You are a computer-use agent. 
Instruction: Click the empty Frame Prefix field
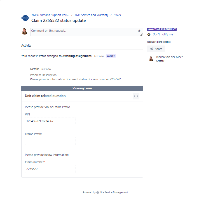[x=50, y=141]
